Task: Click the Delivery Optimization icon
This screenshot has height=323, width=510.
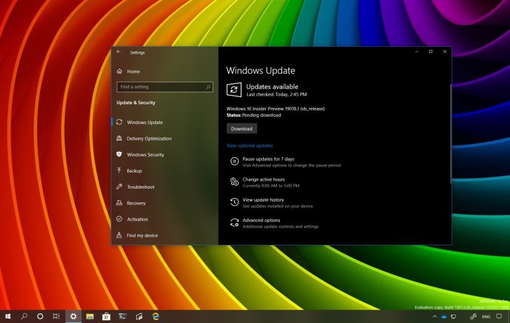Action: (119, 138)
